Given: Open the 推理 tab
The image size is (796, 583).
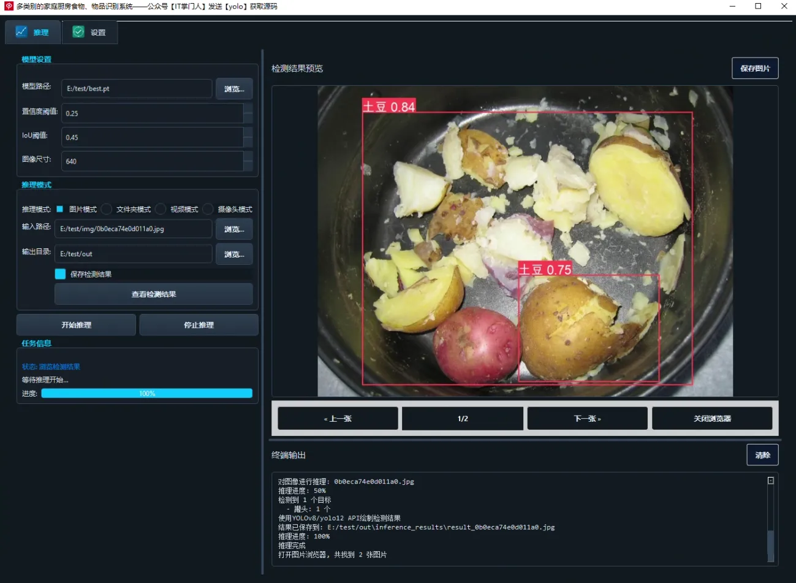Looking at the screenshot, I should pos(33,32).
